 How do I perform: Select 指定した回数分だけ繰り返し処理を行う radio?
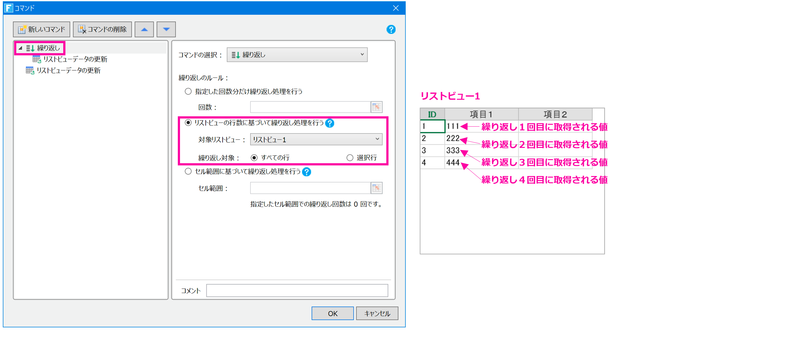pyautogui.click(x=188, y=92)
